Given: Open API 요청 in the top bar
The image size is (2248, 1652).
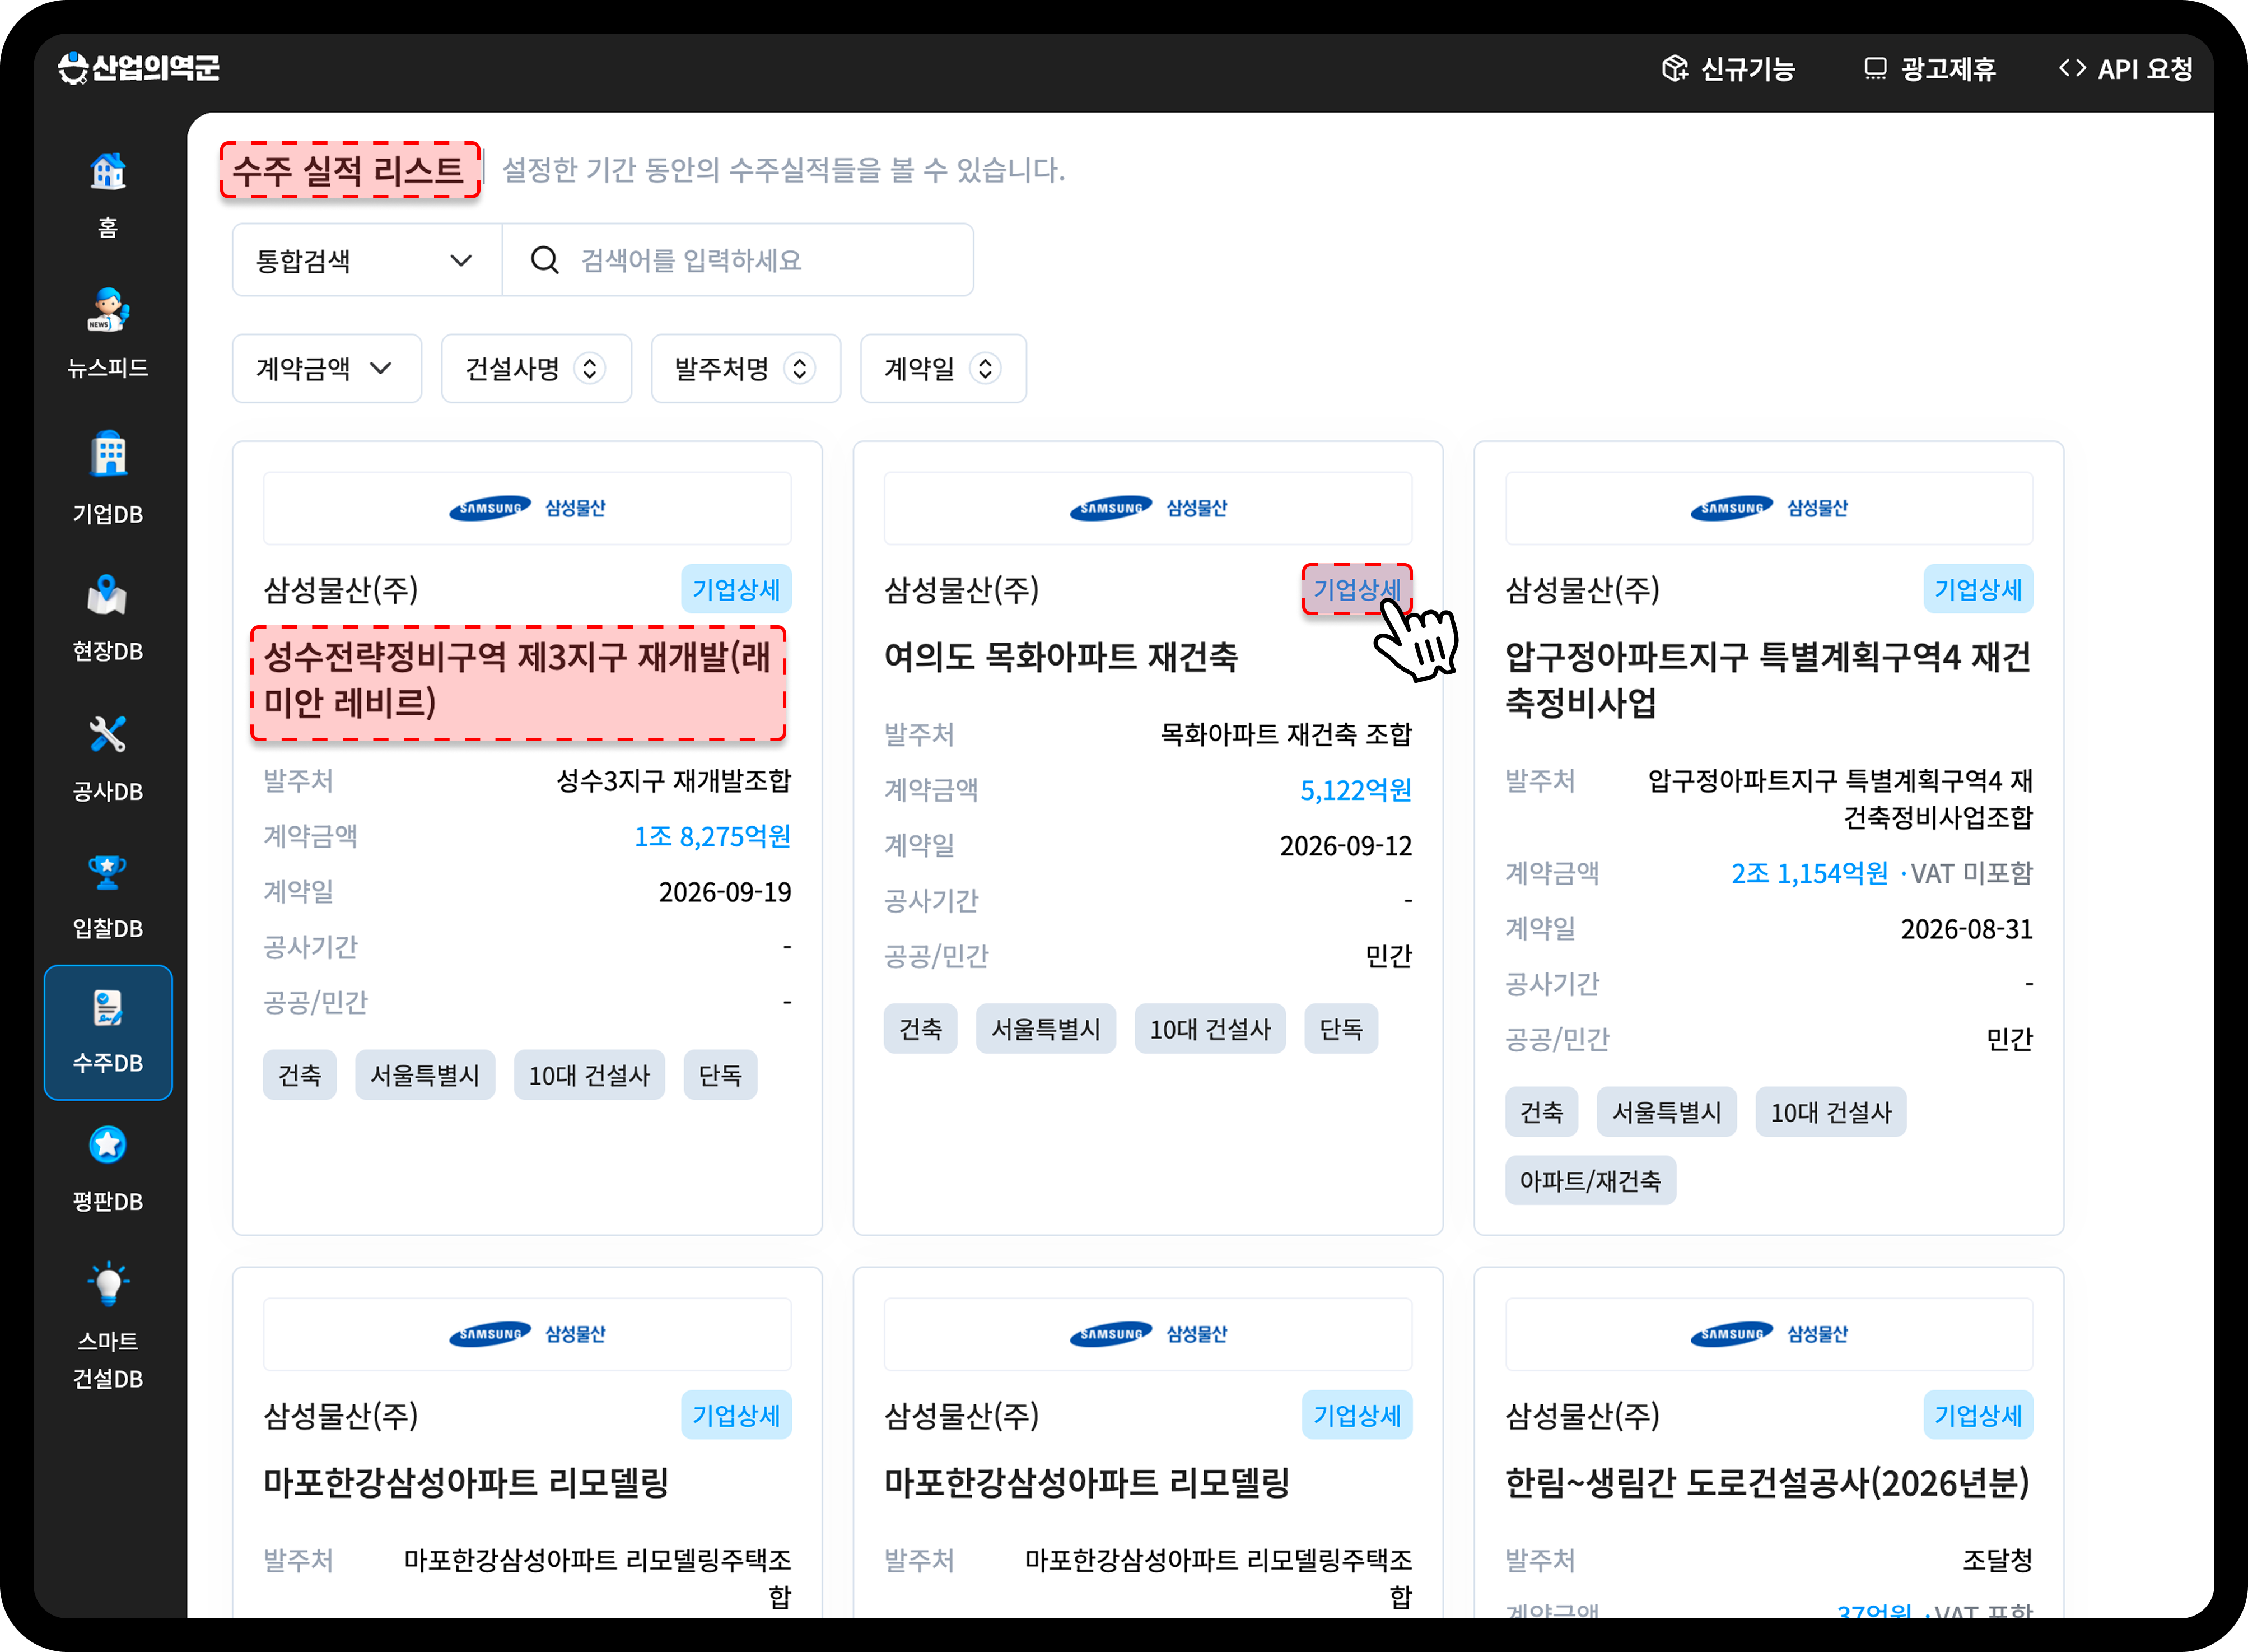Looking at the screenshot, I should pyautogui.click(x=2125, y=68).
